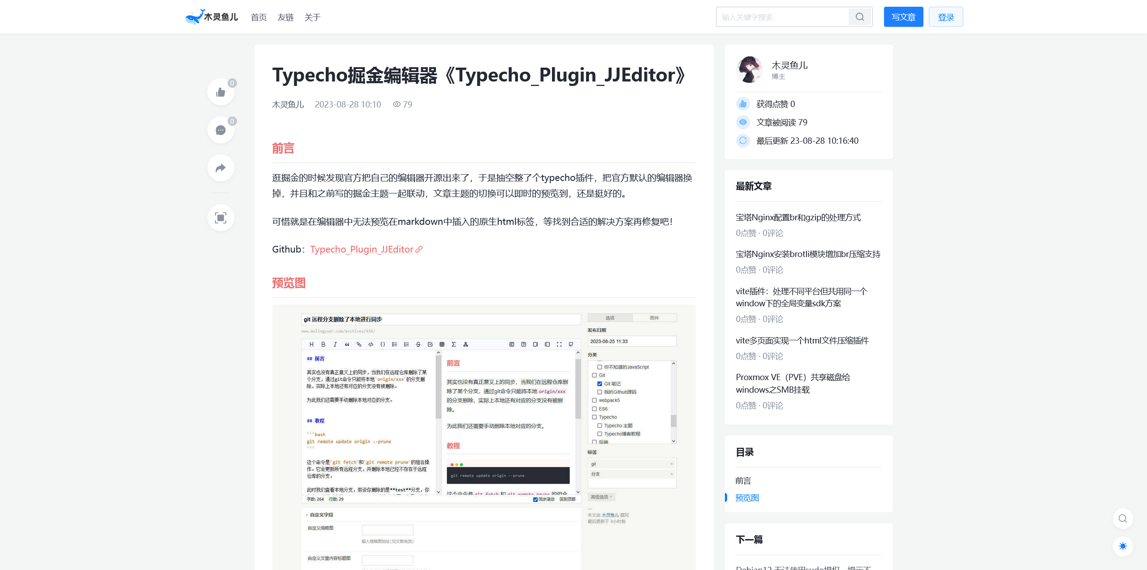The height and width of the screenshot is (570, 1147).
Task: Open the comments bubble icon
Action: click(220, 130)
